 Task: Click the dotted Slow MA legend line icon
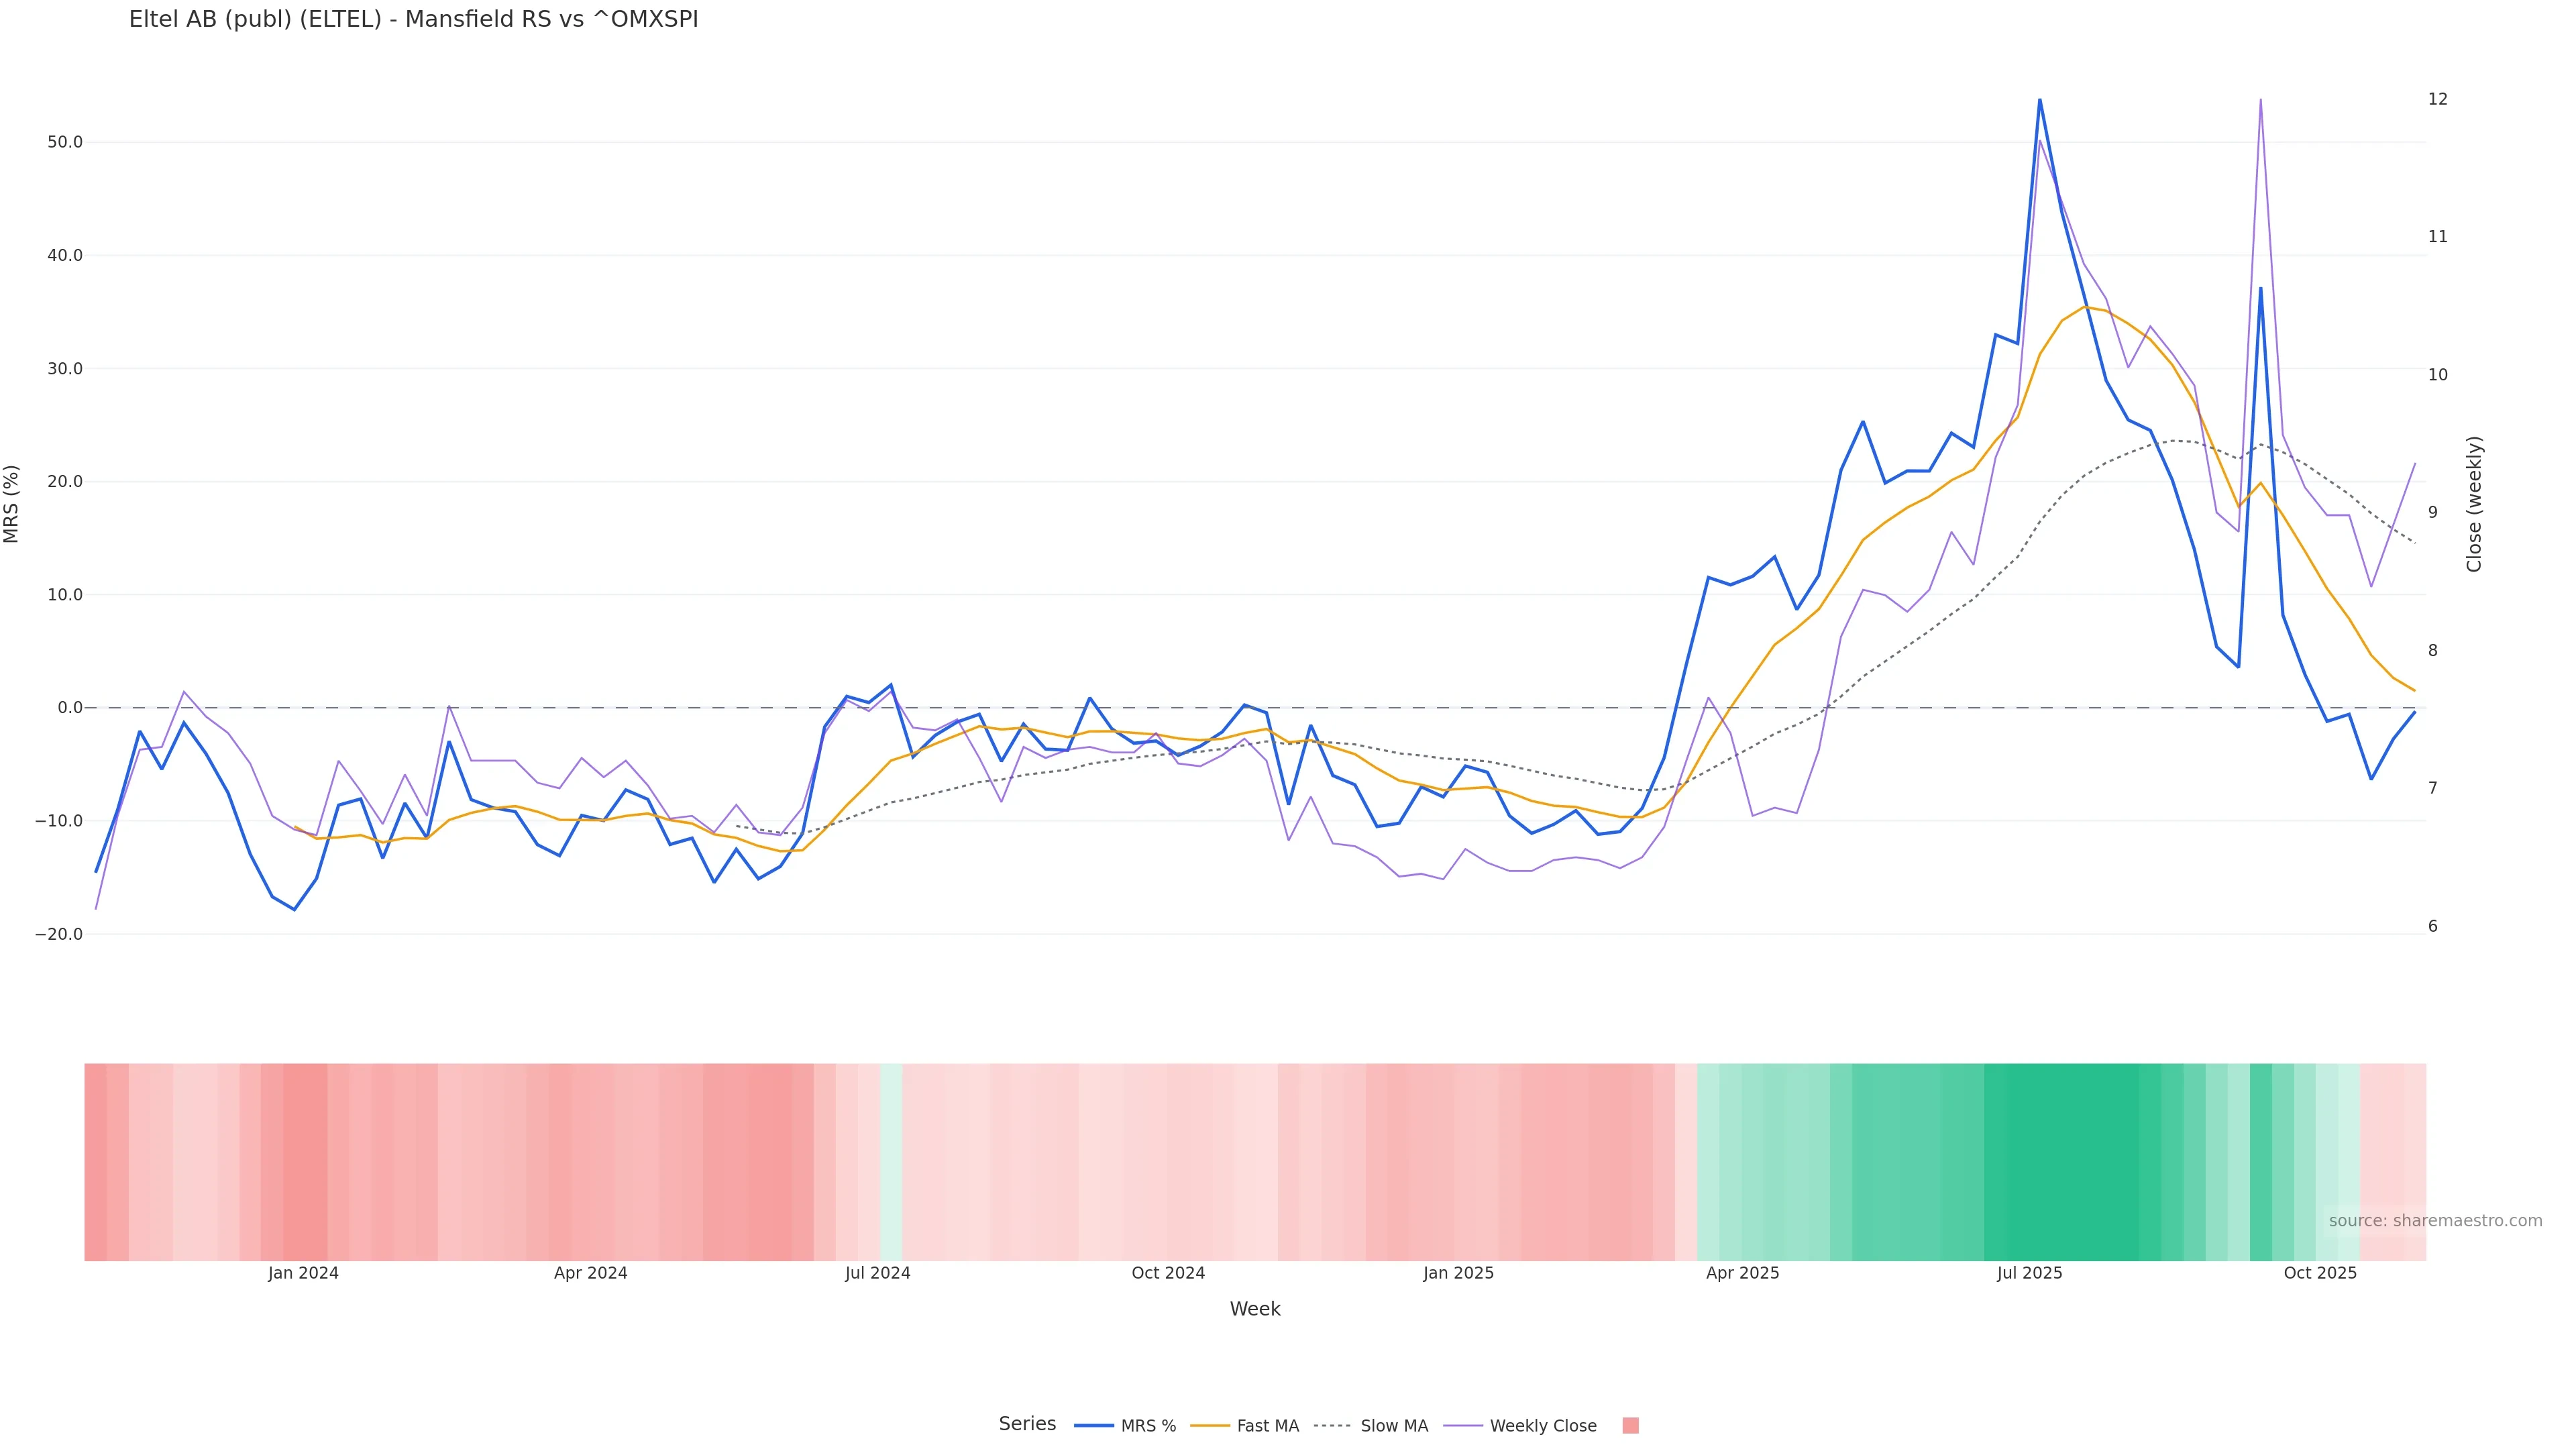[1332, 1426]
